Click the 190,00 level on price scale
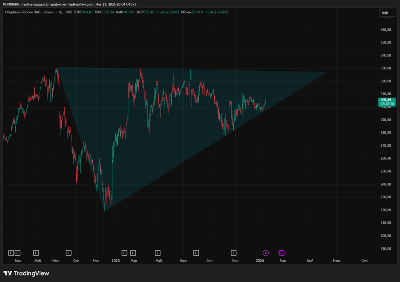Screen dimensions: 400x282 coord(385,249)
